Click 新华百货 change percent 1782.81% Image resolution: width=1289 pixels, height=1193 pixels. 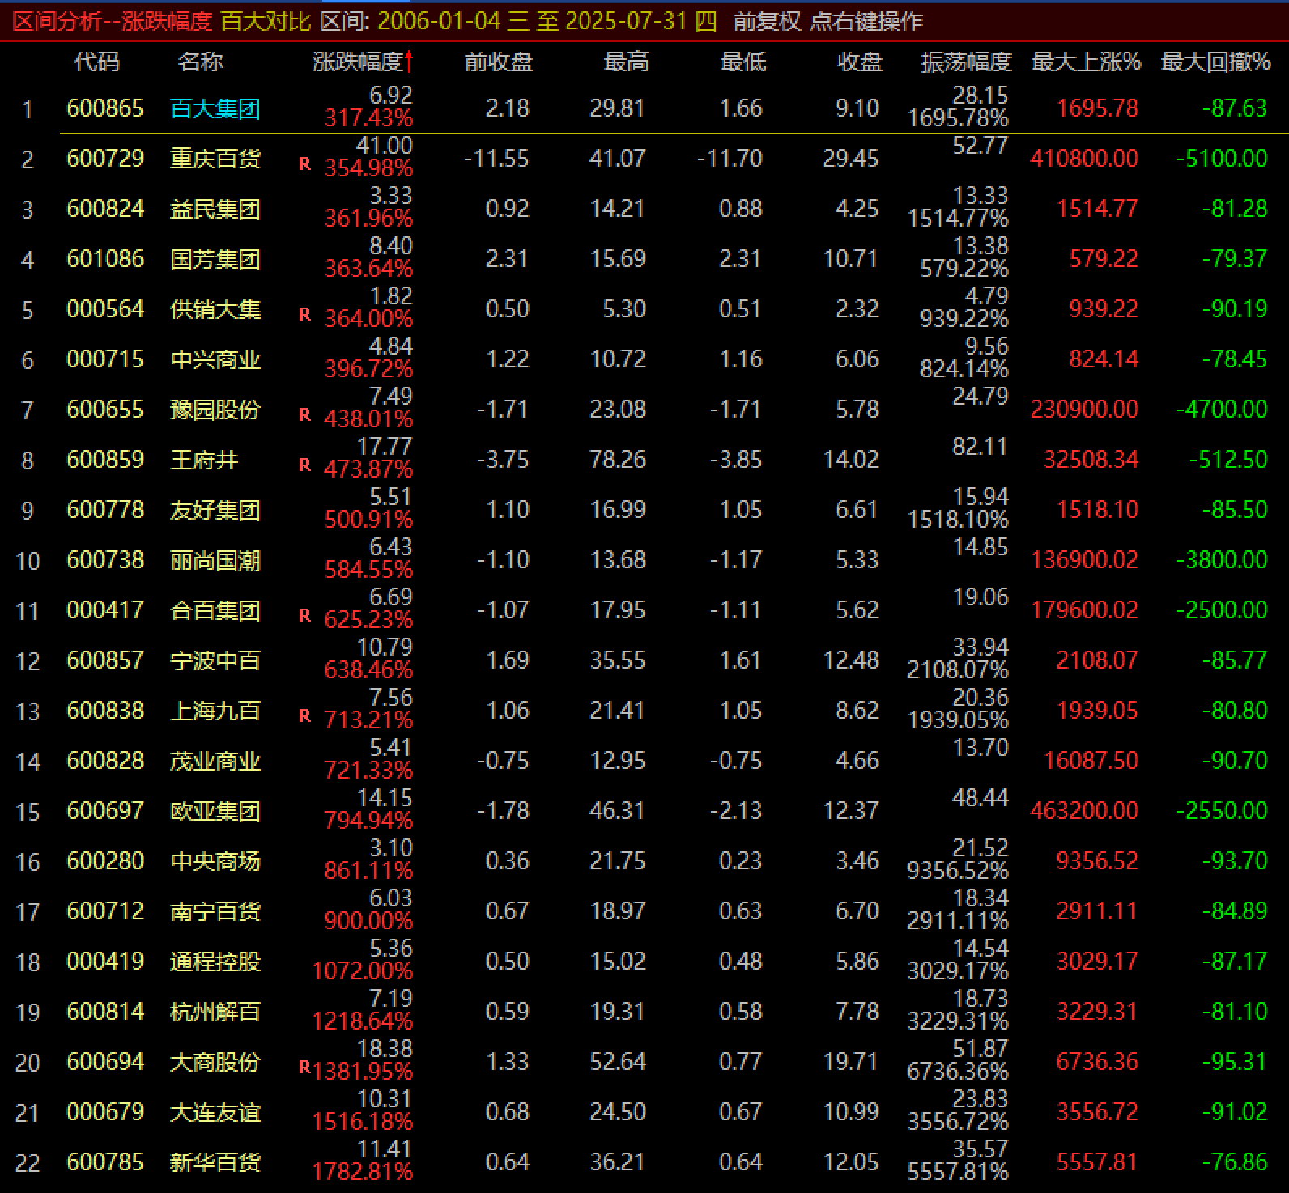point(363,1172)
